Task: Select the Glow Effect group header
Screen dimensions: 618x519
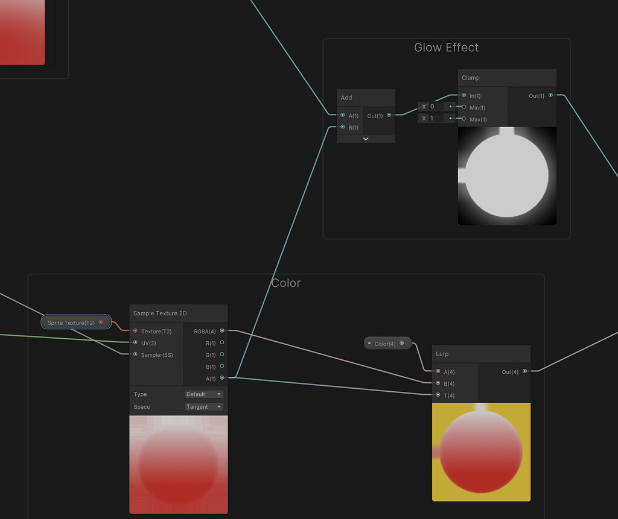Action: point(447,47)
